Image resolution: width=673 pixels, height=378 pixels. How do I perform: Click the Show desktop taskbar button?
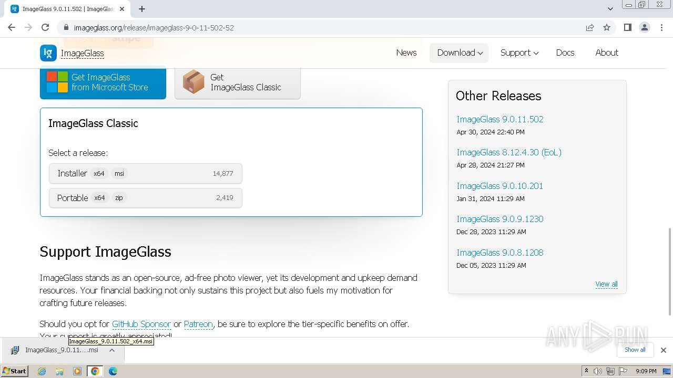(667, 371)
